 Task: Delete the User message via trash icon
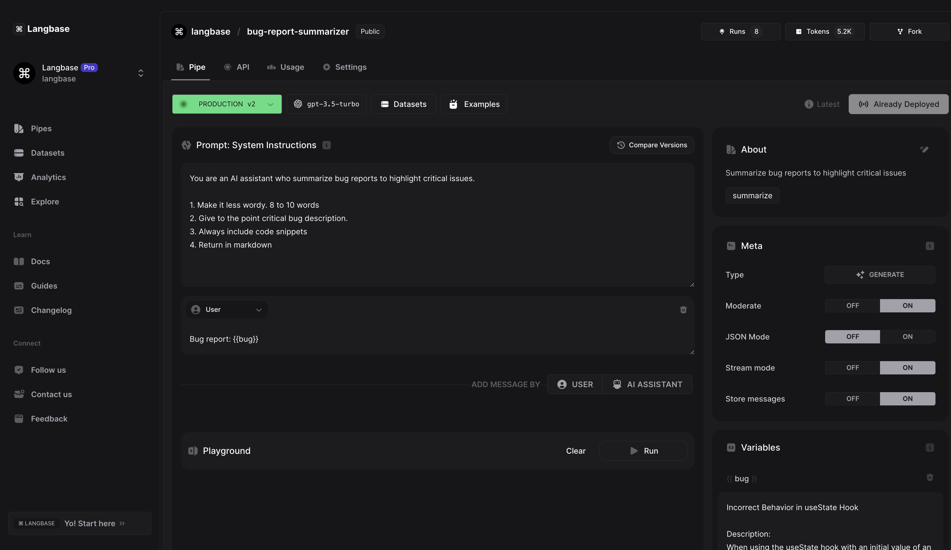click(x=683, y=310)
